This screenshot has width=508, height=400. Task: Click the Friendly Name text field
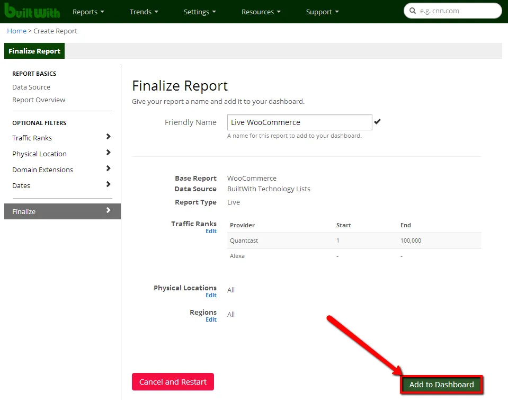click(299, 122)
